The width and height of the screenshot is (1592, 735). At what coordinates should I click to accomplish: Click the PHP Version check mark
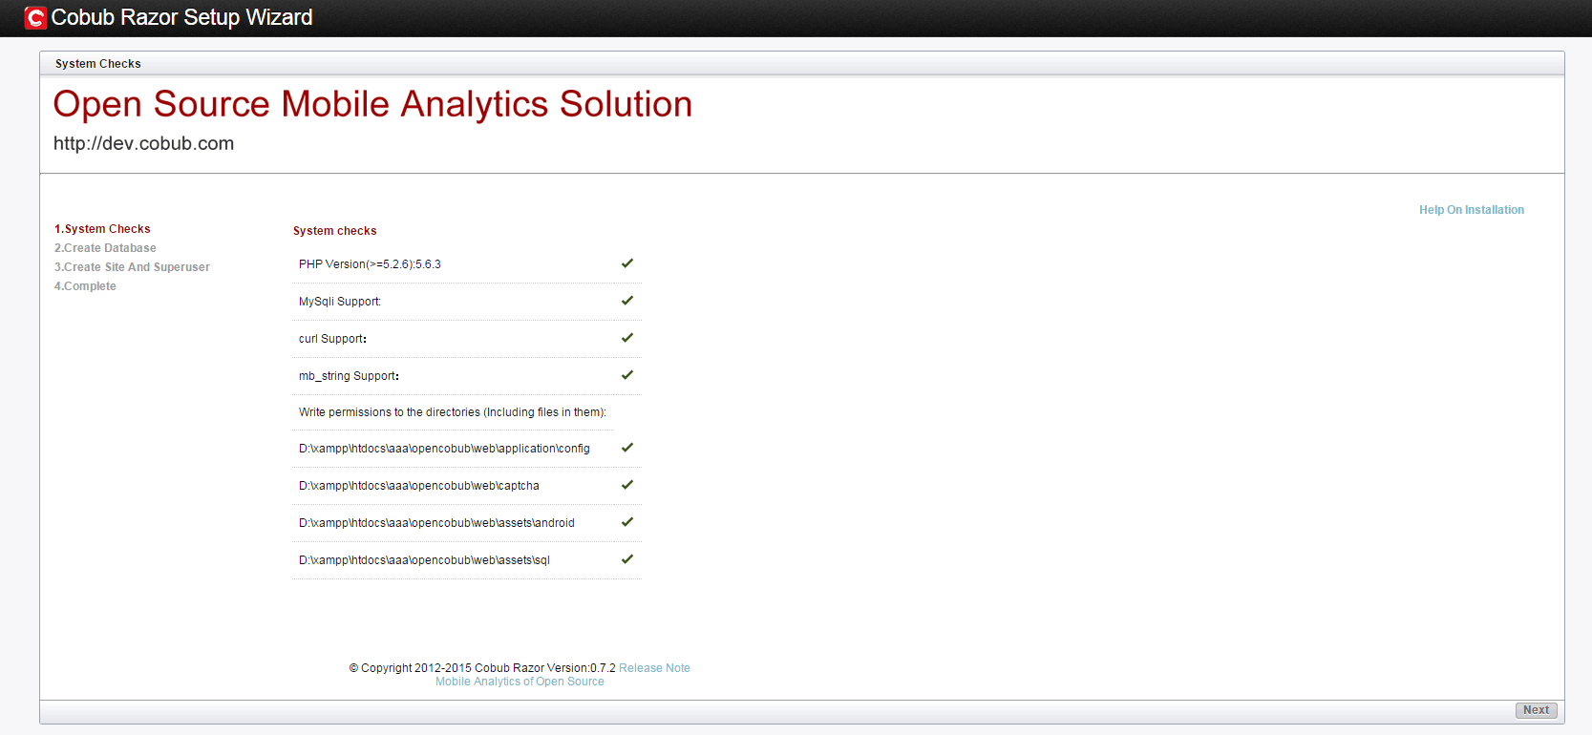click(x=627, y=263)
